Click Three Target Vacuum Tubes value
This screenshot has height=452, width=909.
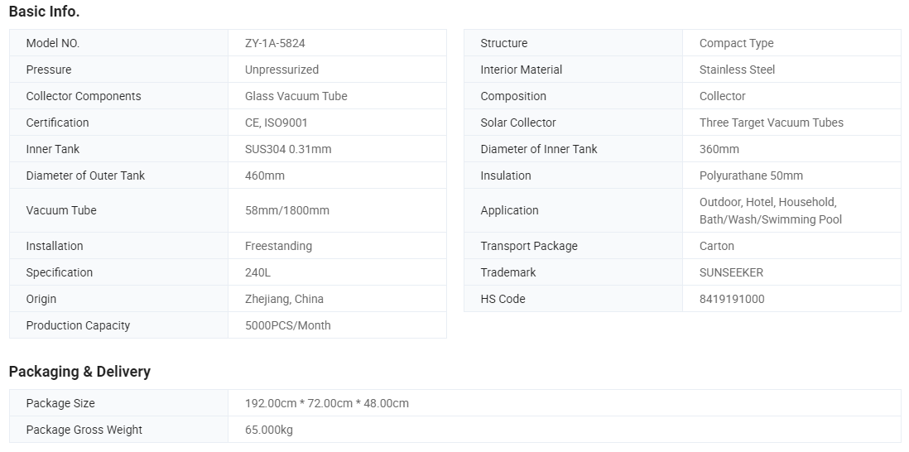pyautogui.click(x=771, y=123)
